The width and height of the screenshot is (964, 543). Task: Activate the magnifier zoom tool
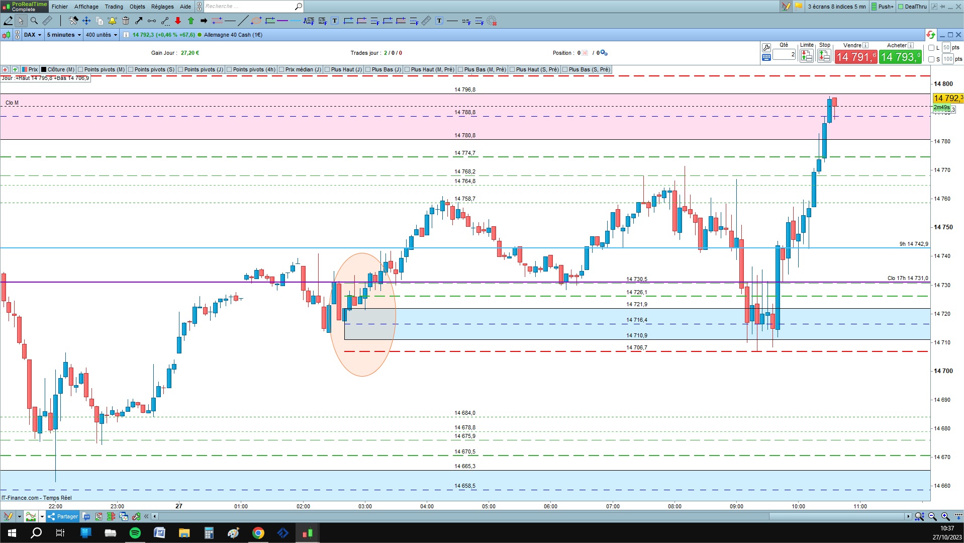[x=34, y=21]
